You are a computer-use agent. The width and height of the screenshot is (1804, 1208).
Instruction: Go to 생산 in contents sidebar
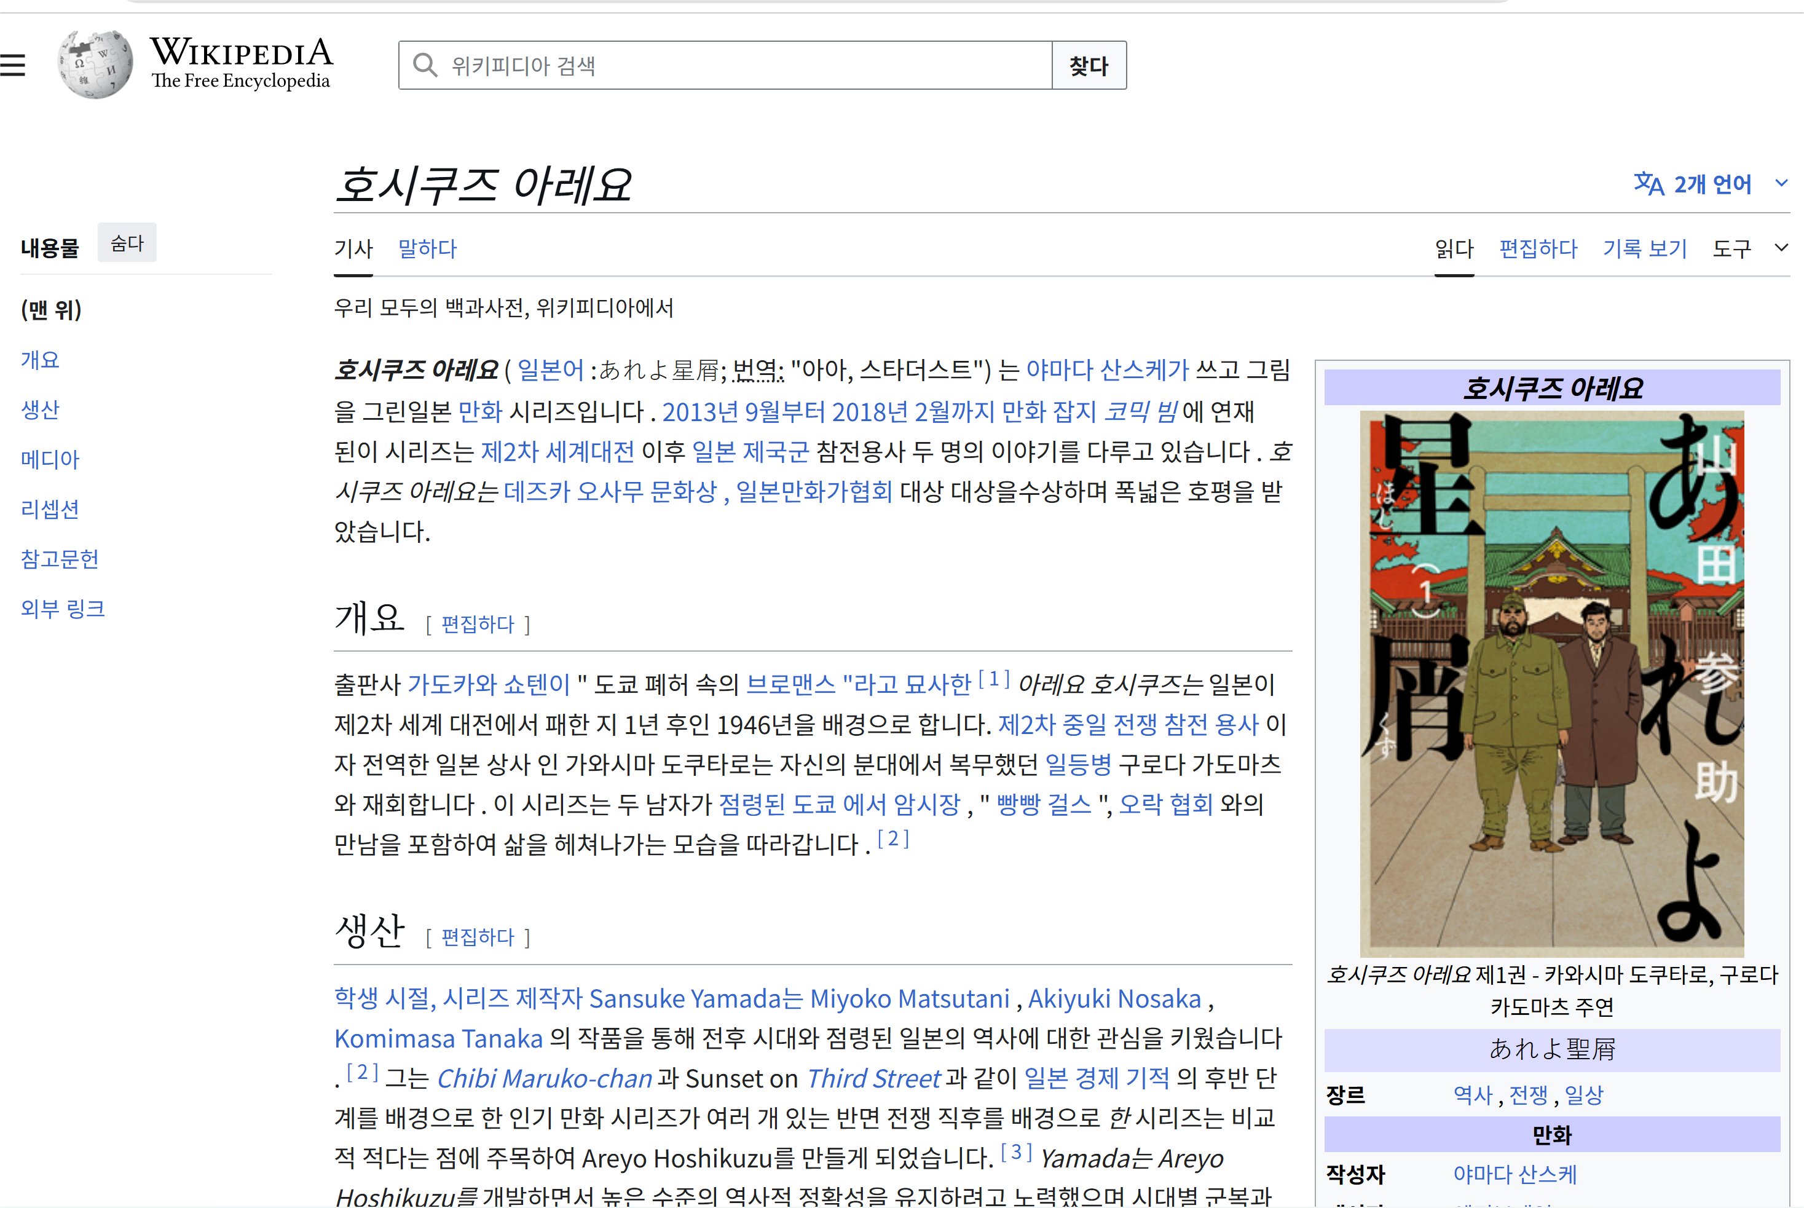pyautogui.click(x=40, y=409)
